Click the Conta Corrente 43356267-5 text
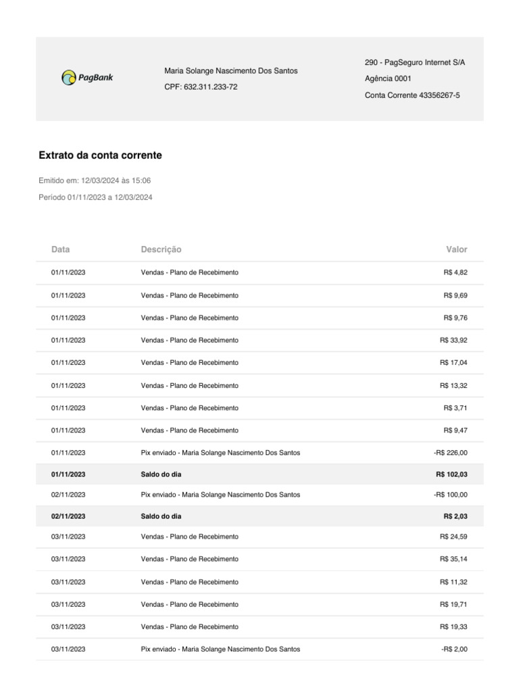This screenshot has width=519, height=692. pyautogui.click(x=412, y=95)
